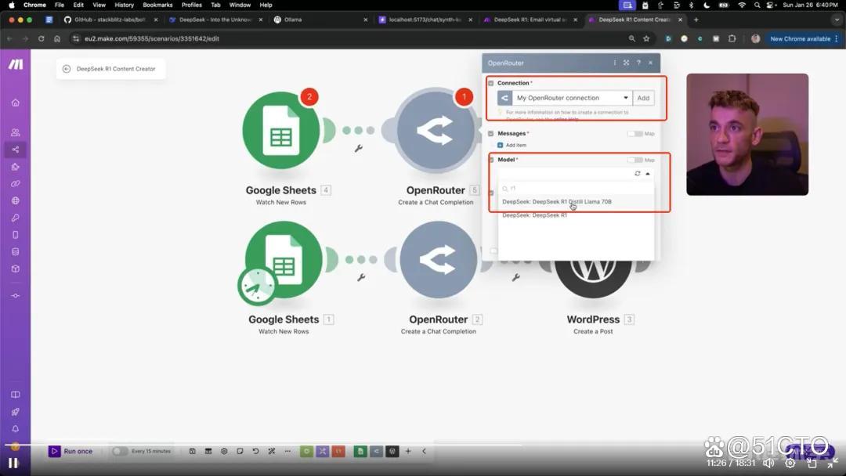Toggle the Map switch for Model
The height and width of the screenshot is (476, 846).
coord(634,160)
